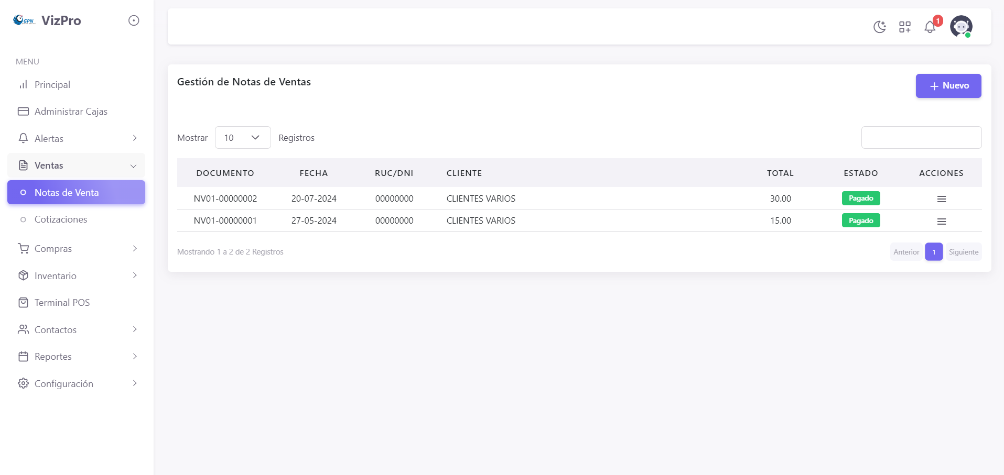Click the user avatar profile picture
Screen dimensions: 1004x475
[x=960, y=26]
